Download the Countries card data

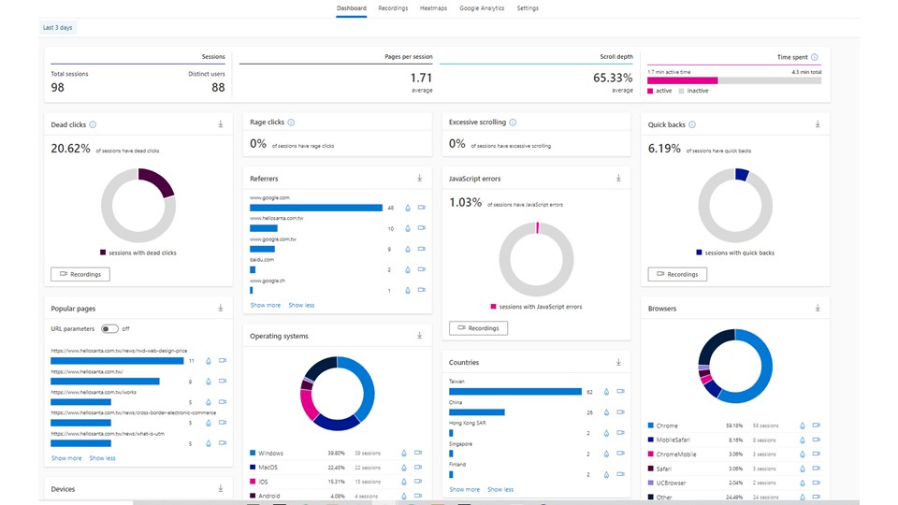[x=618, y=362]
